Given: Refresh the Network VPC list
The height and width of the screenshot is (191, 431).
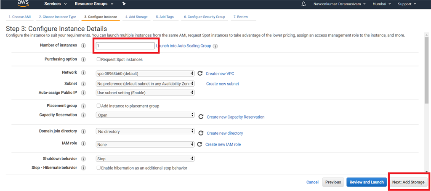Looking at the screenshot, I should (200, 73).
